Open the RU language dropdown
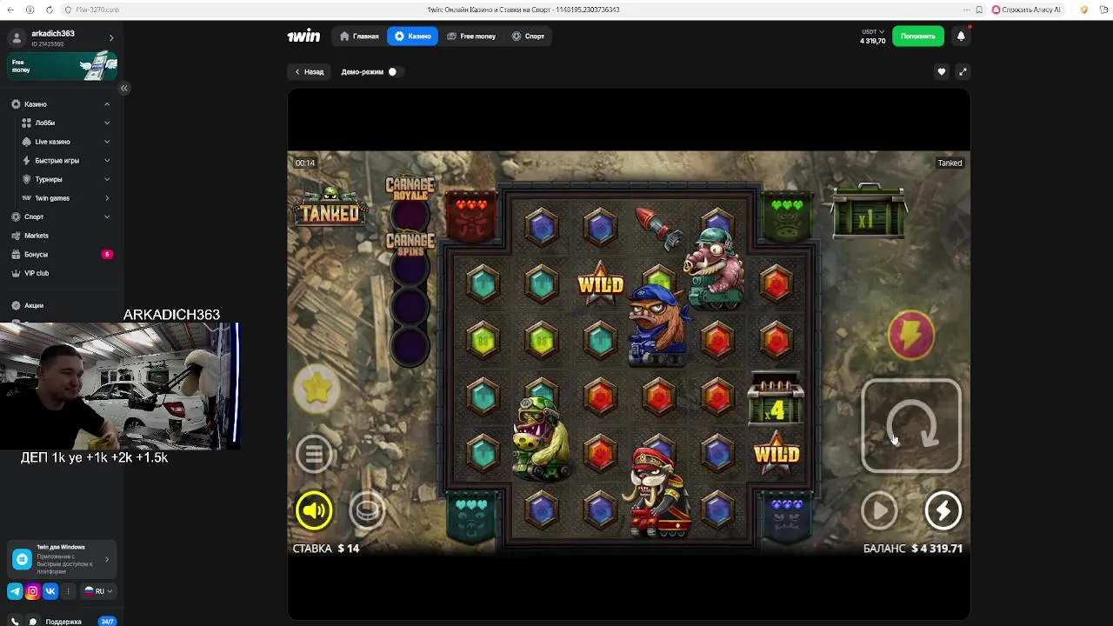Viewport: 1113px width, 626px height. coord(98,591)
